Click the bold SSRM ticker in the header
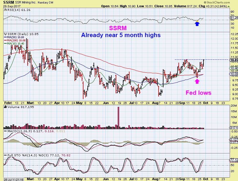Image resolution: width=238 pixels, height=181 pixels. 9,2
